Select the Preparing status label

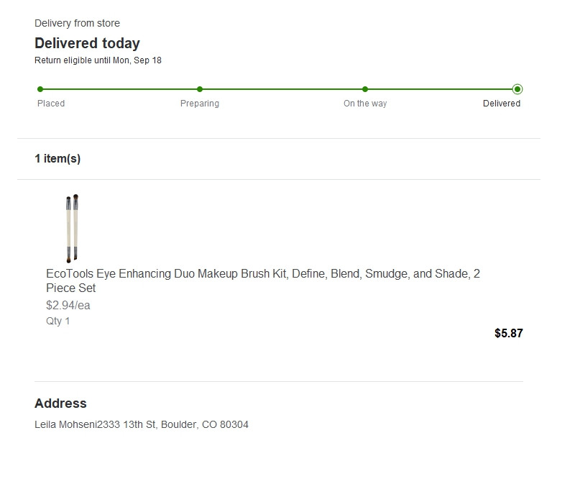200,104
